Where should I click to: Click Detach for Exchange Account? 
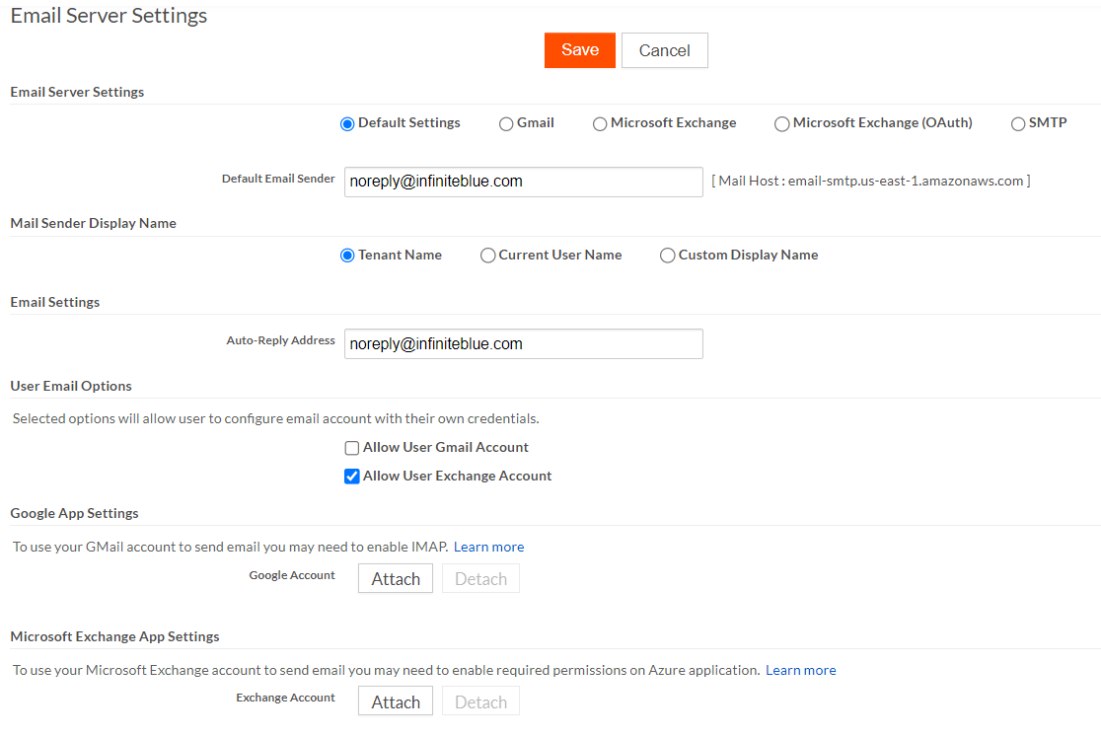point(480,701)
